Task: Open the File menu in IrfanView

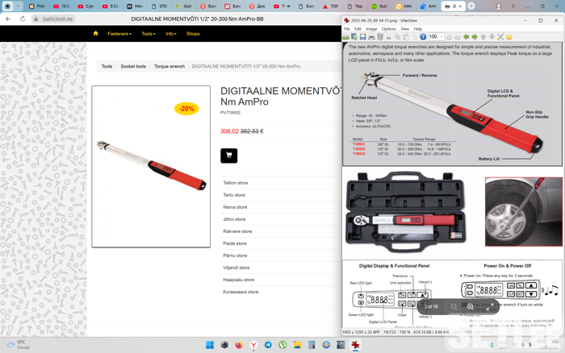Action: pos(346,29)
